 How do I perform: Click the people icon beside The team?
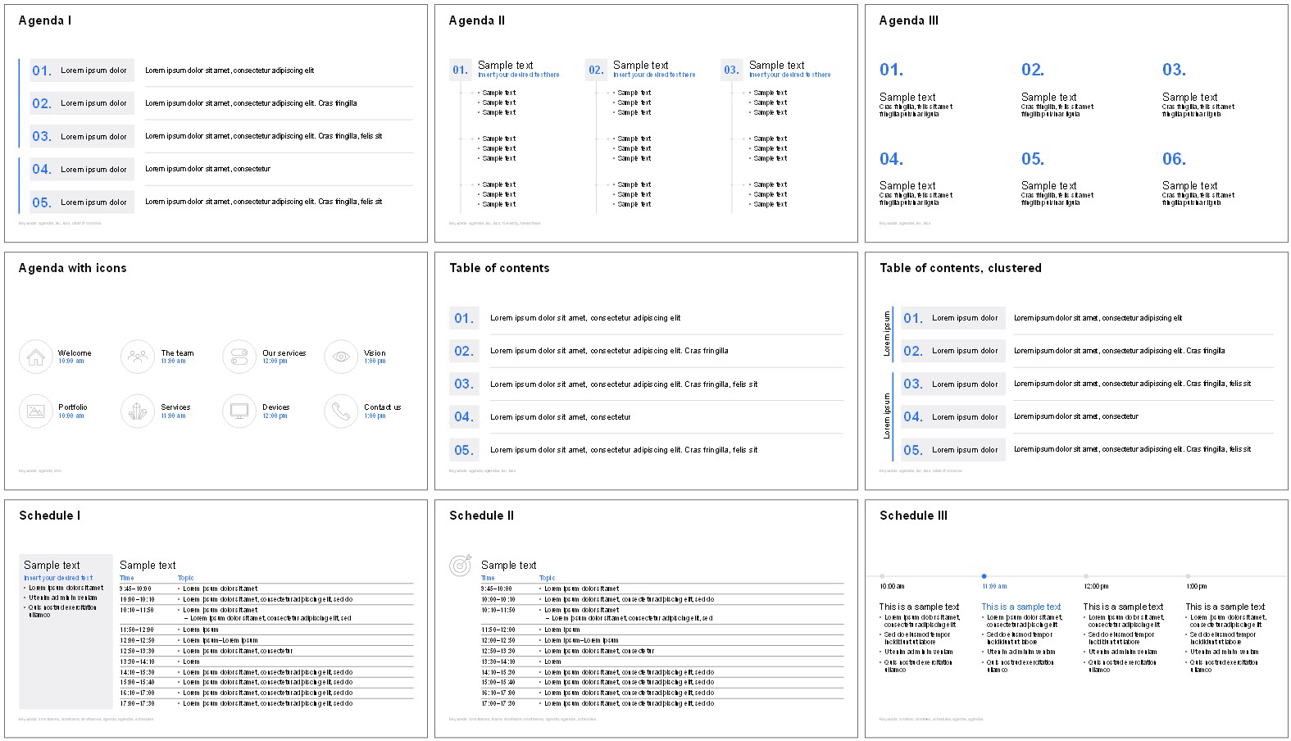click(138, 357)
